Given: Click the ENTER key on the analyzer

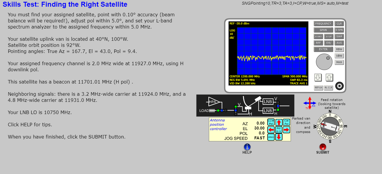Looking at the screenshot, I should [x=323, y=49].
